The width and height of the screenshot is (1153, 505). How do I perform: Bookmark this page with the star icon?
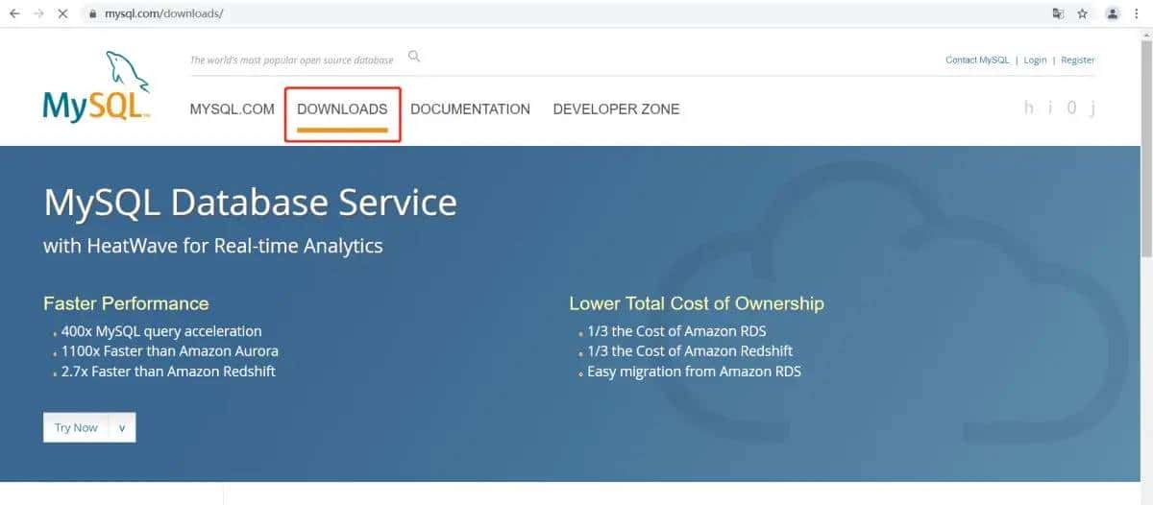pos(1083,14)
